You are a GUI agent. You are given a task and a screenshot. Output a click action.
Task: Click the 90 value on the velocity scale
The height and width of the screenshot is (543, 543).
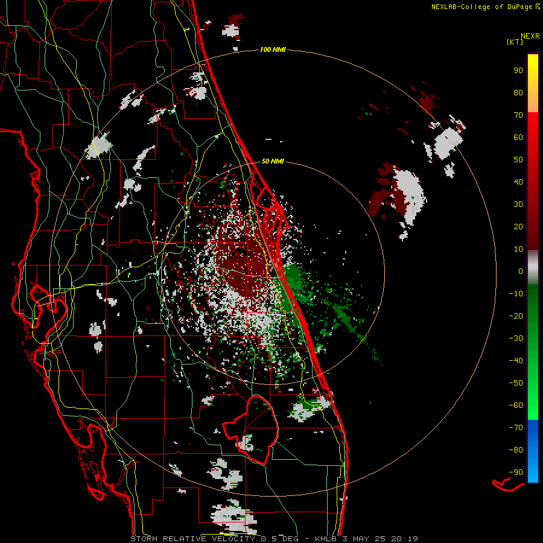518,71
